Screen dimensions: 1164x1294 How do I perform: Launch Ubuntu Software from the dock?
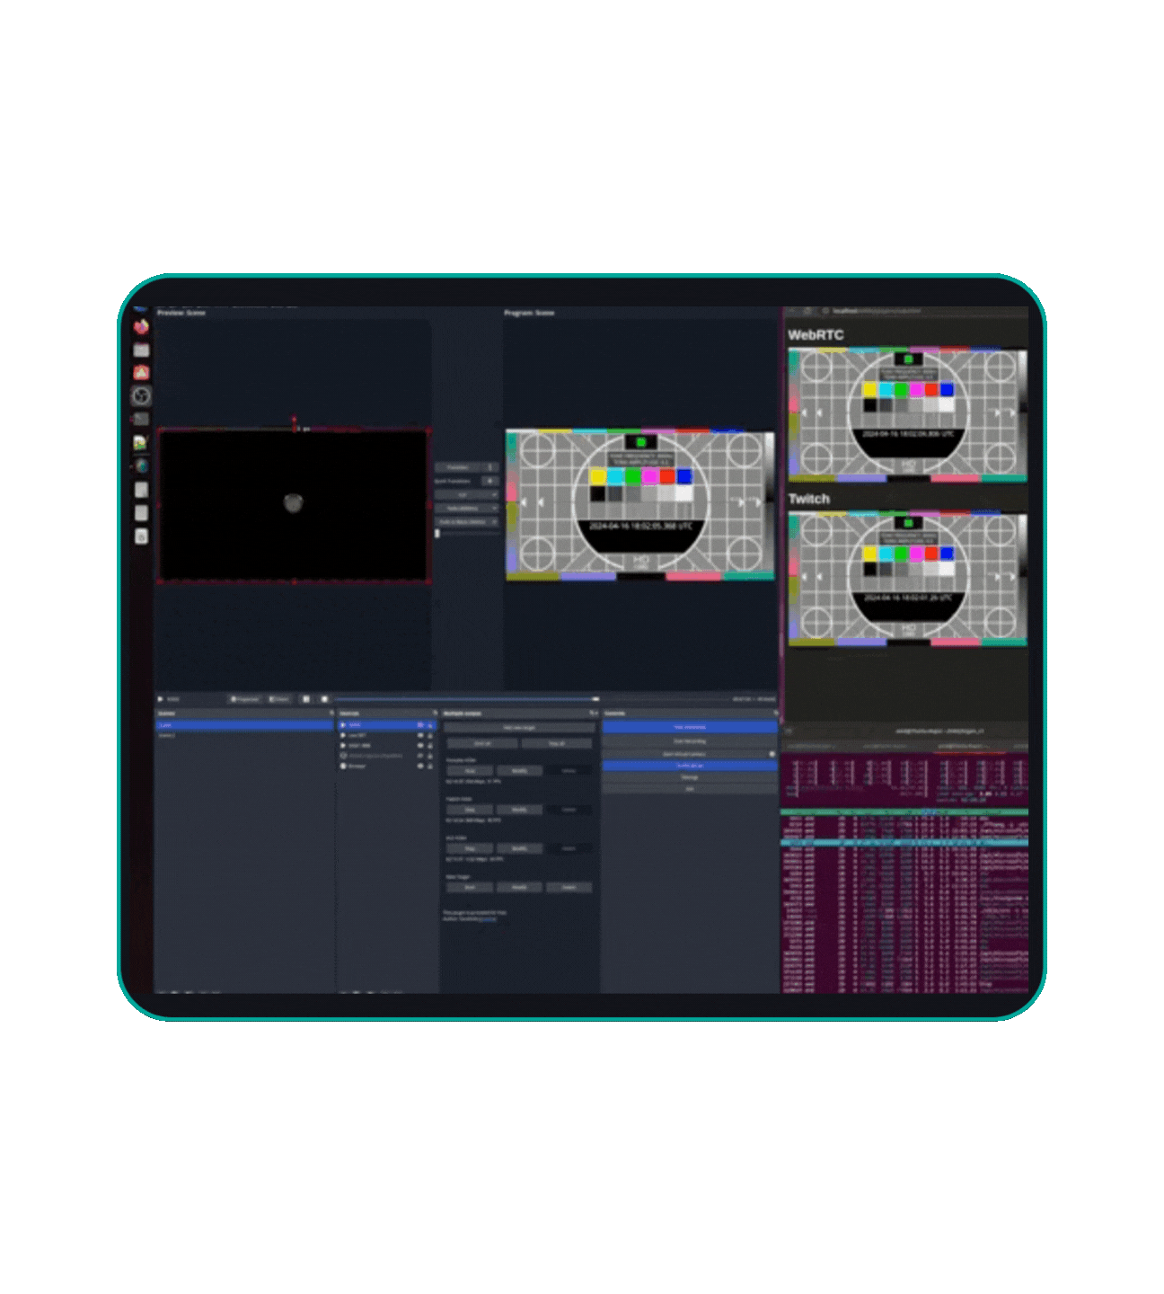click(141, 373)
